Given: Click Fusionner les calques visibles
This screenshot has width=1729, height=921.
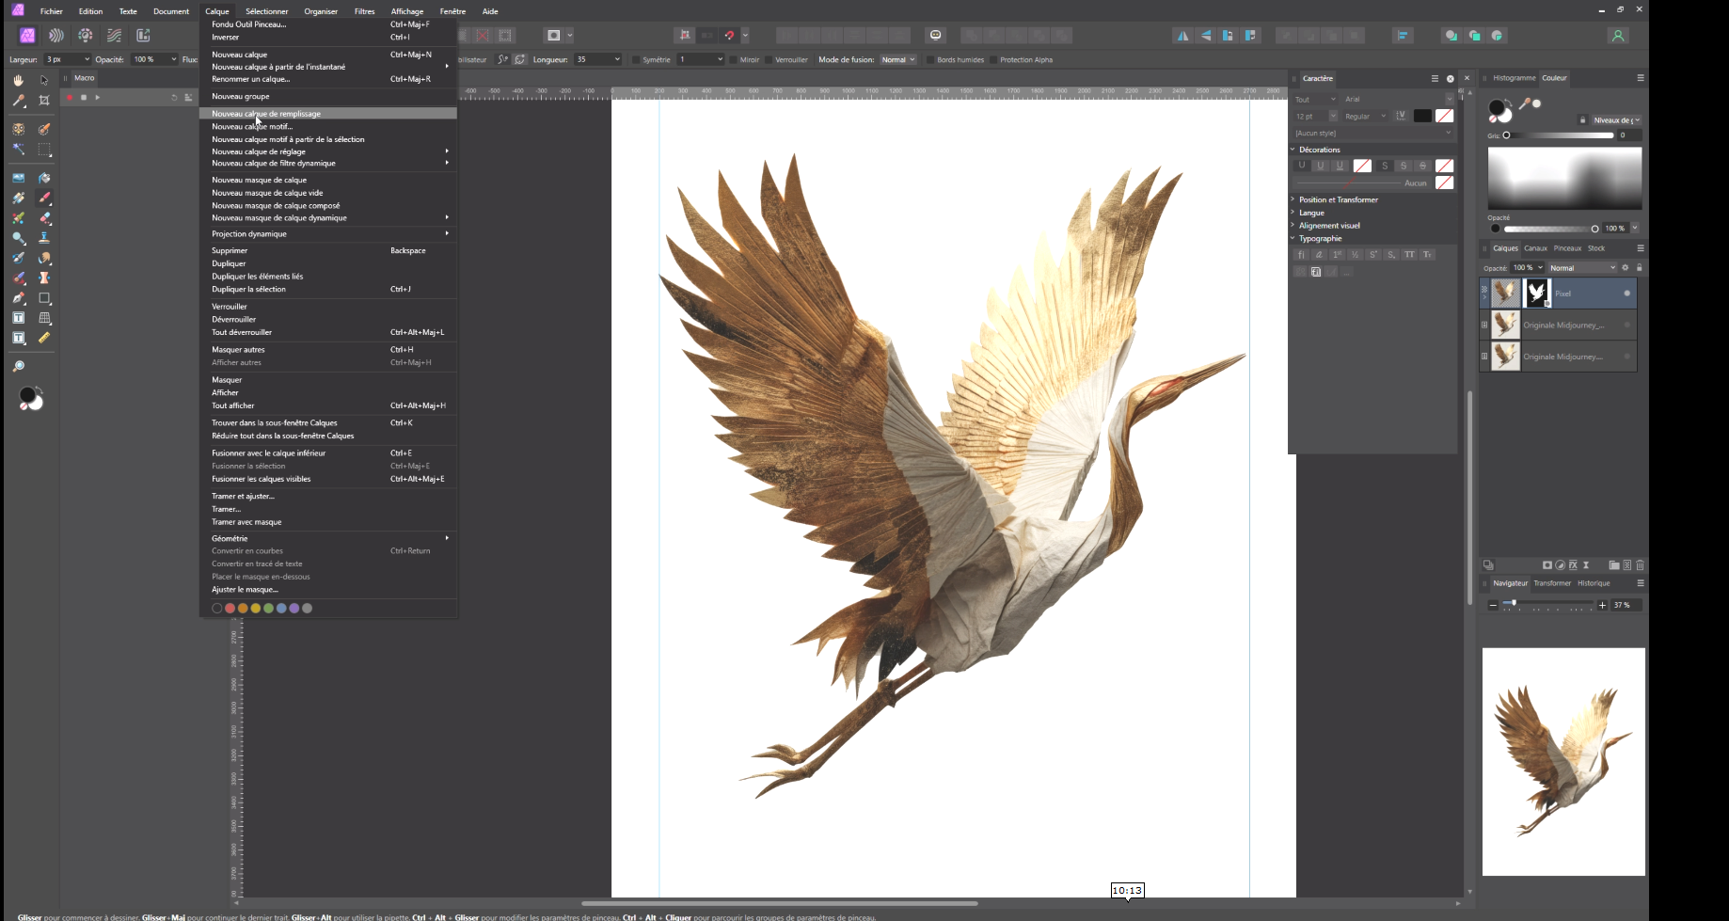Looking at the screenshot, I should pos(261,479).
